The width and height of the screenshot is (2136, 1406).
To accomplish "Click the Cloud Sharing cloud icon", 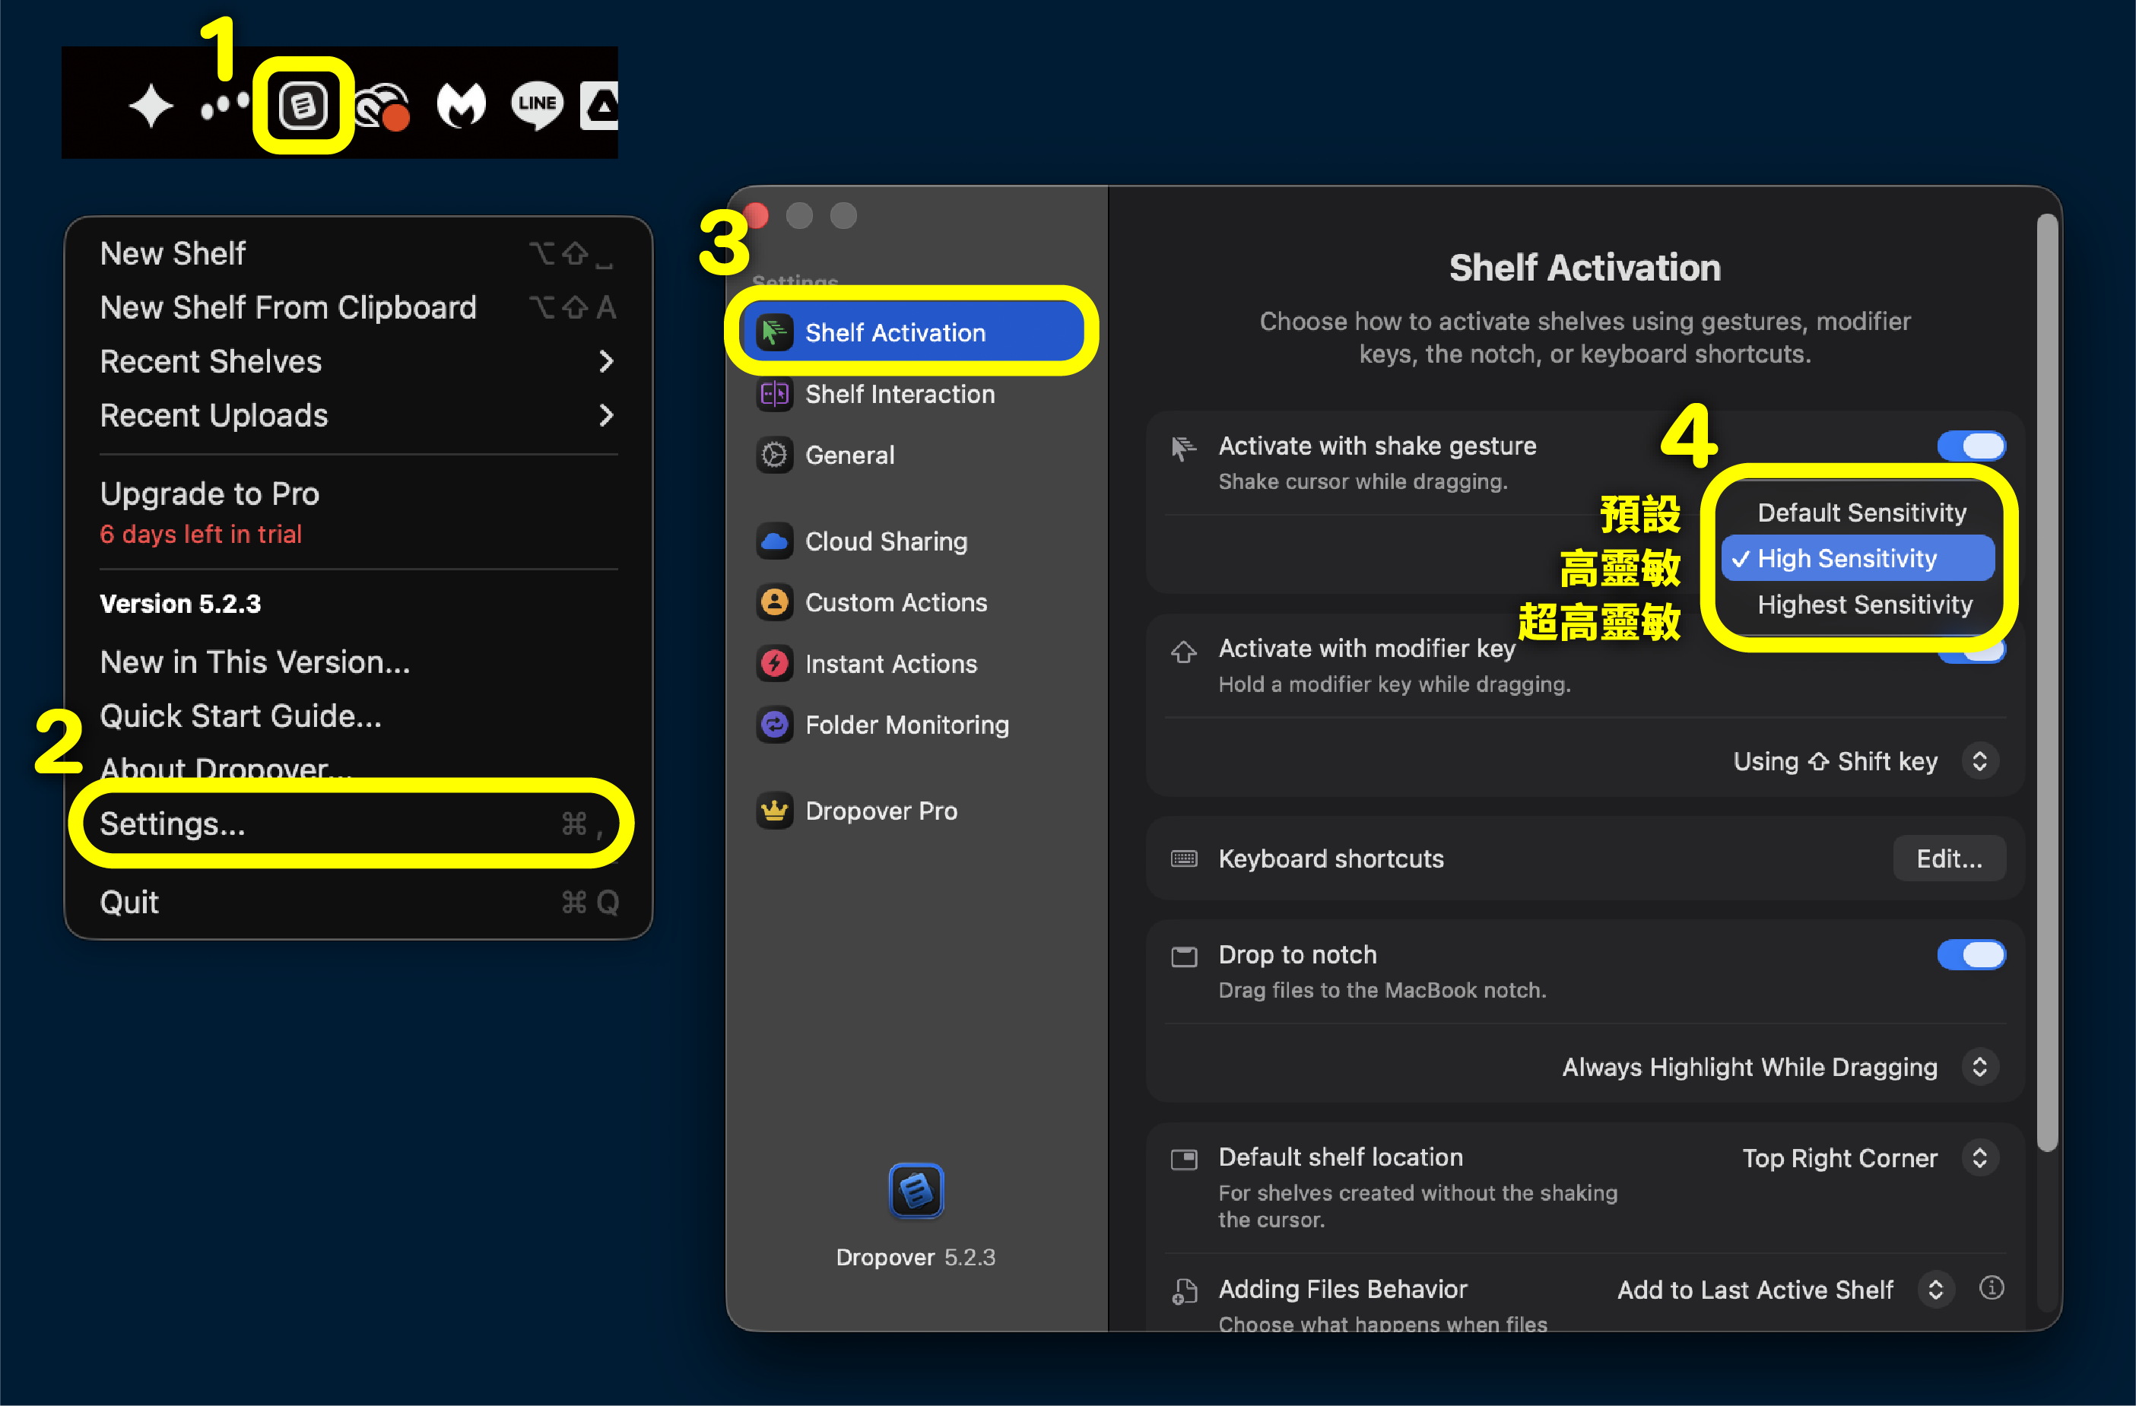I will pyautogui.click(x=775, y=541).
